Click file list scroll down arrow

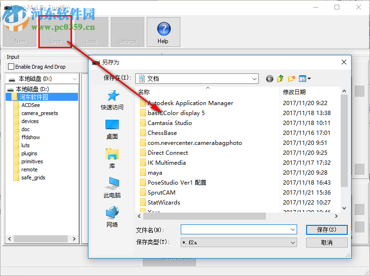click(344, 208)
